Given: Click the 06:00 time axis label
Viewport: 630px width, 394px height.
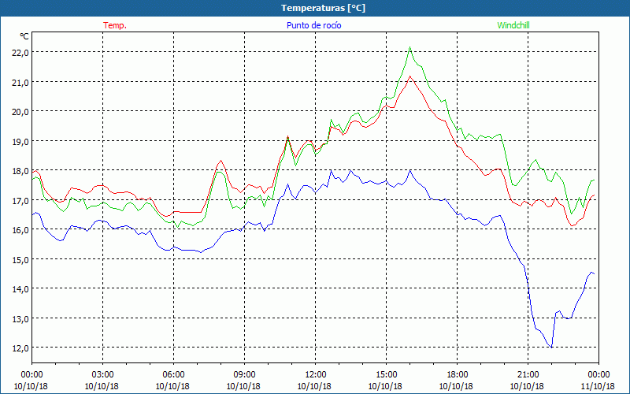Looking at the screenshot, I should coord(173,375).
